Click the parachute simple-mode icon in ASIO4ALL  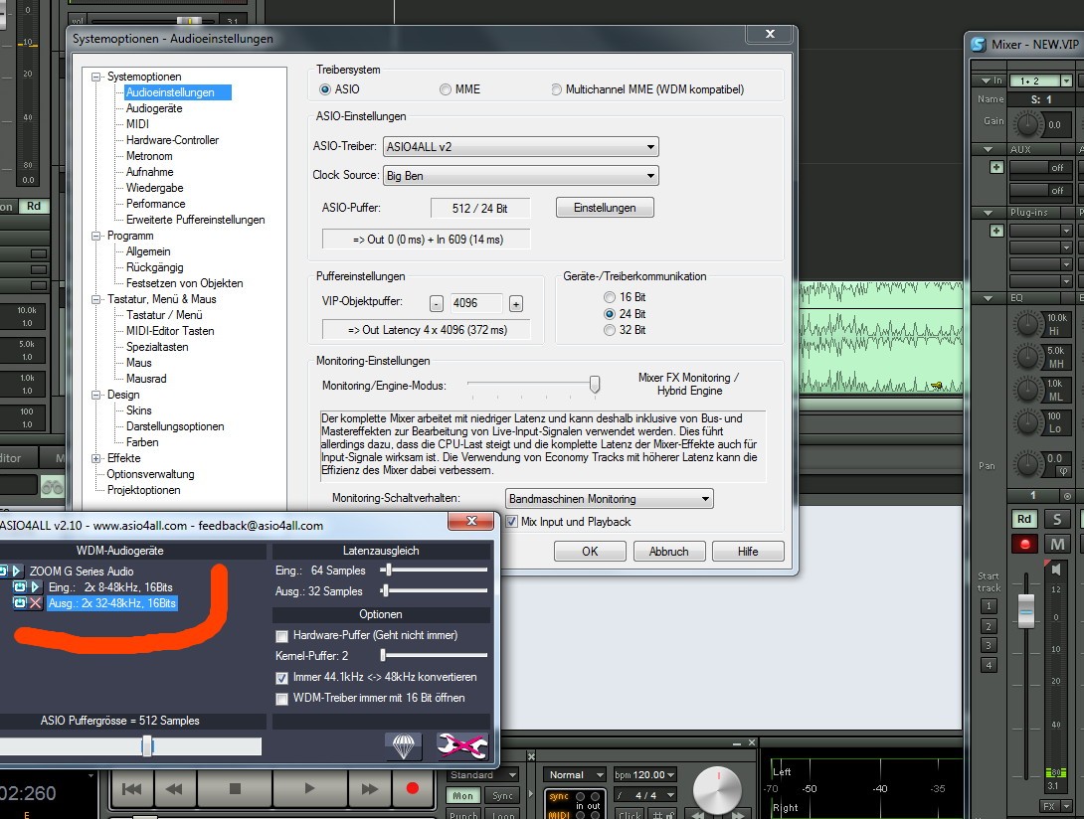point(403,745)
